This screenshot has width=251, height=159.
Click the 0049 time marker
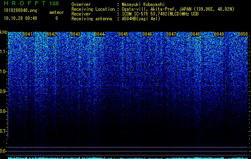(x=219, y=34)
